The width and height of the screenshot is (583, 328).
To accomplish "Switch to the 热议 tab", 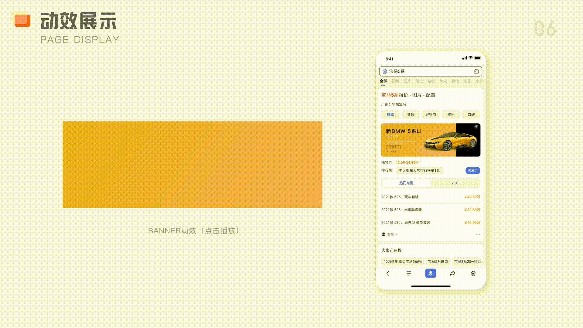I will point(443,81).
